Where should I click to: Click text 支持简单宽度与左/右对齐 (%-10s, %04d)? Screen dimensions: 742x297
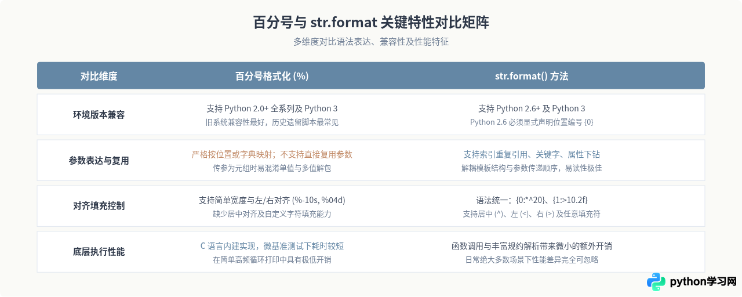point(272,200)
